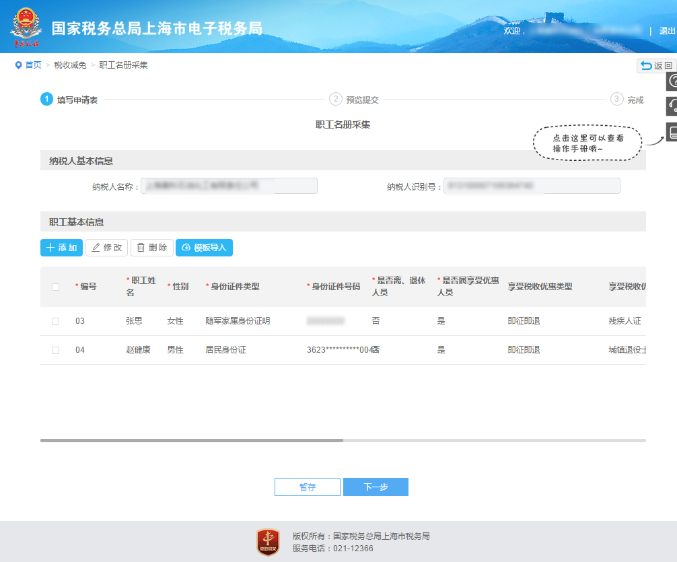Click the customer service headset icon
Screen dimensions: 677x562
click(671, 106)
